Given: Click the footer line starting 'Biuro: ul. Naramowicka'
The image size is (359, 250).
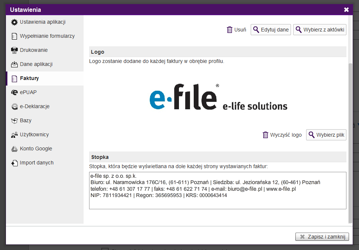Looking at the screenshot, I should click(205, 182).
